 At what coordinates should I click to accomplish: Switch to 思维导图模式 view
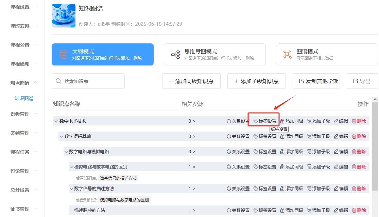[x=214, y=54]
